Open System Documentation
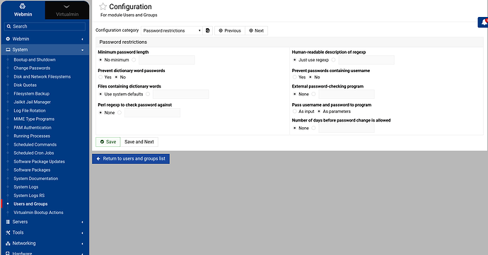 coord(36,179)
